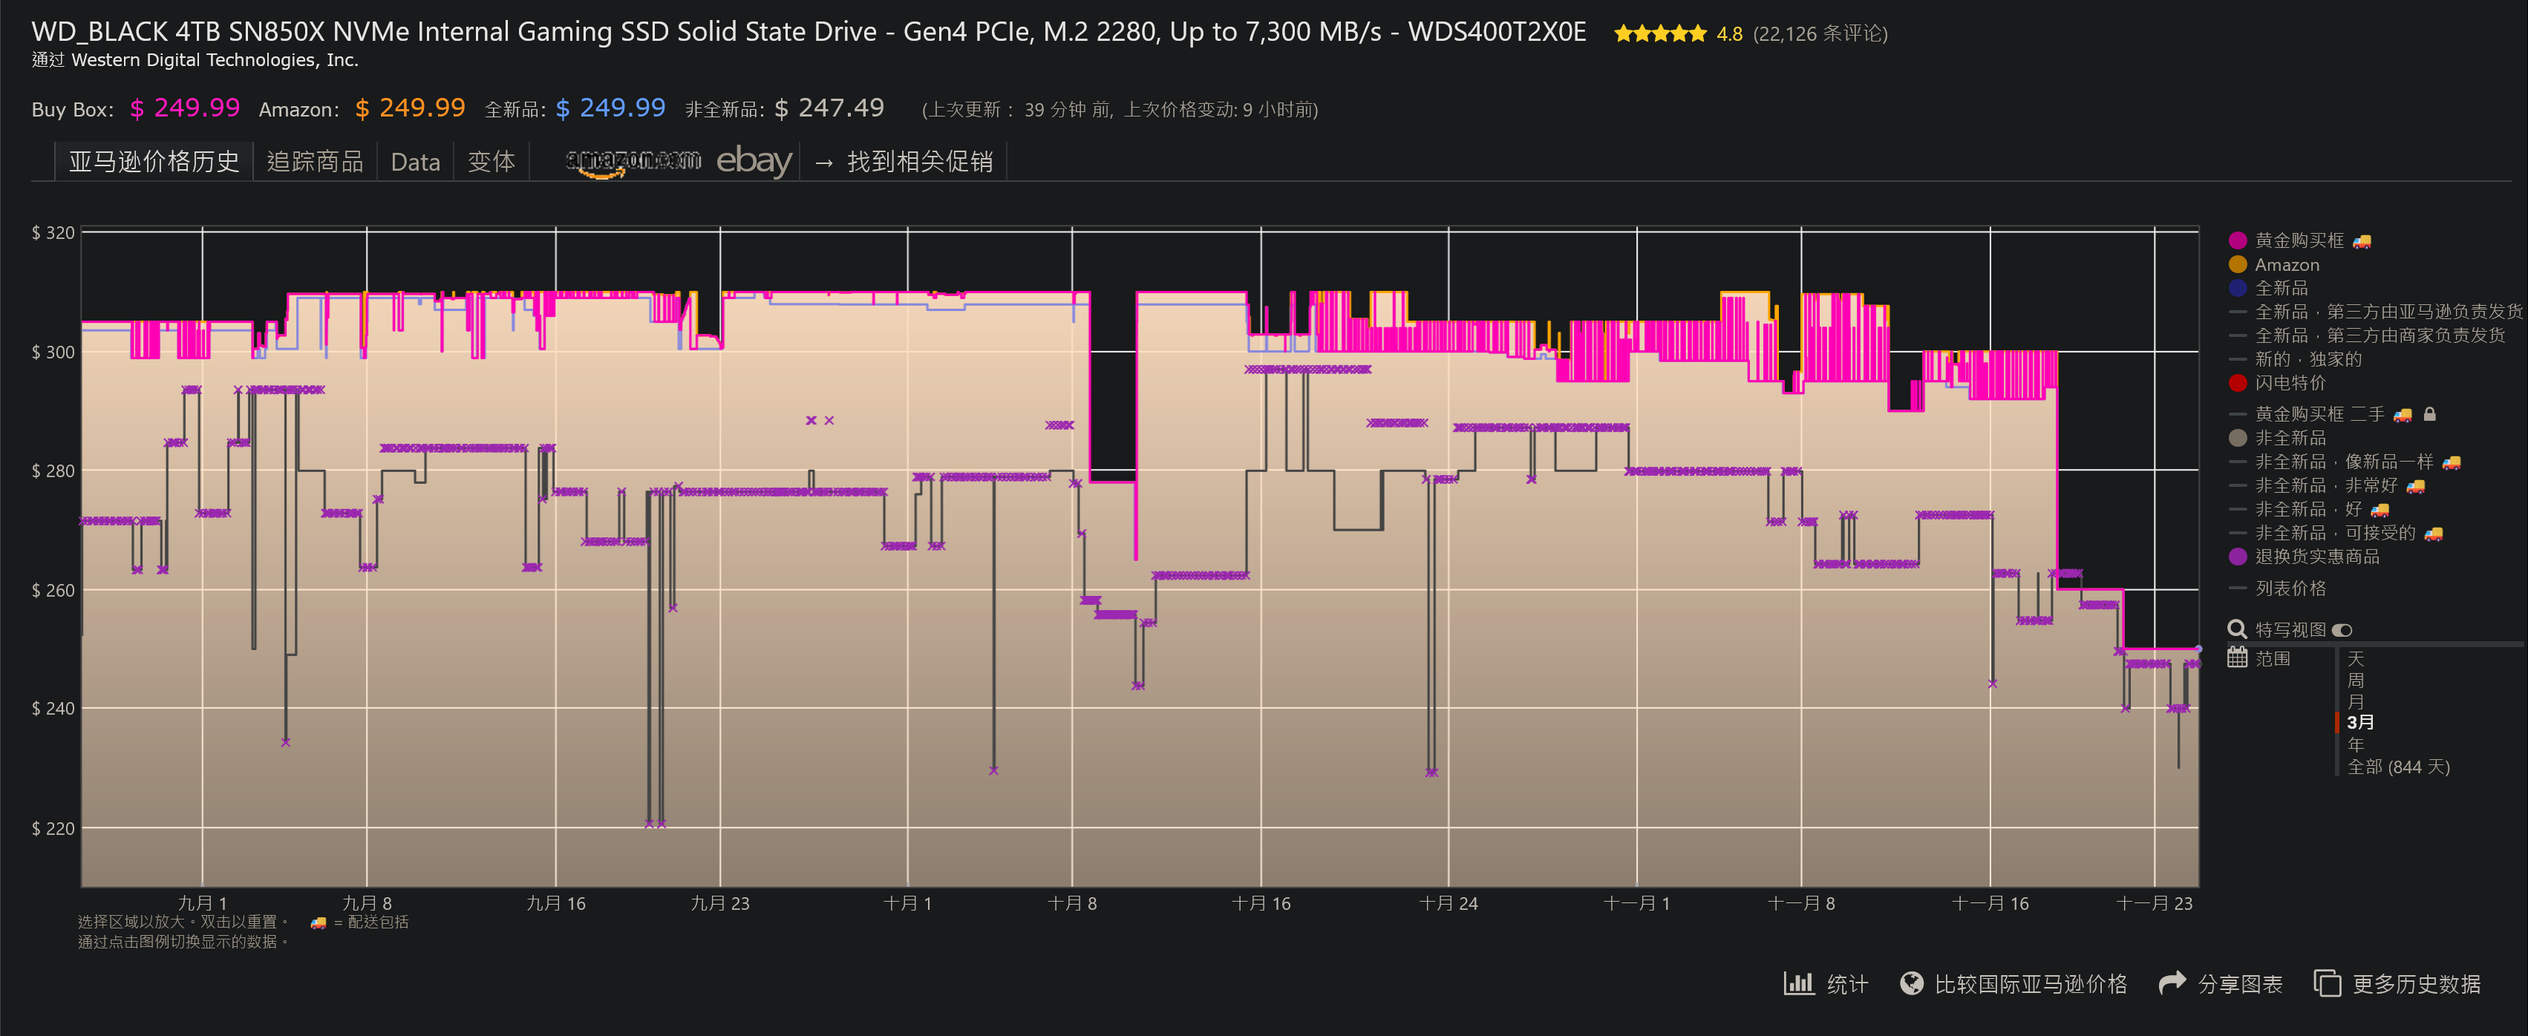Click the 分享图表 share arrow icon
Screen dimensions: 2528x1036
pos(2173,983)
